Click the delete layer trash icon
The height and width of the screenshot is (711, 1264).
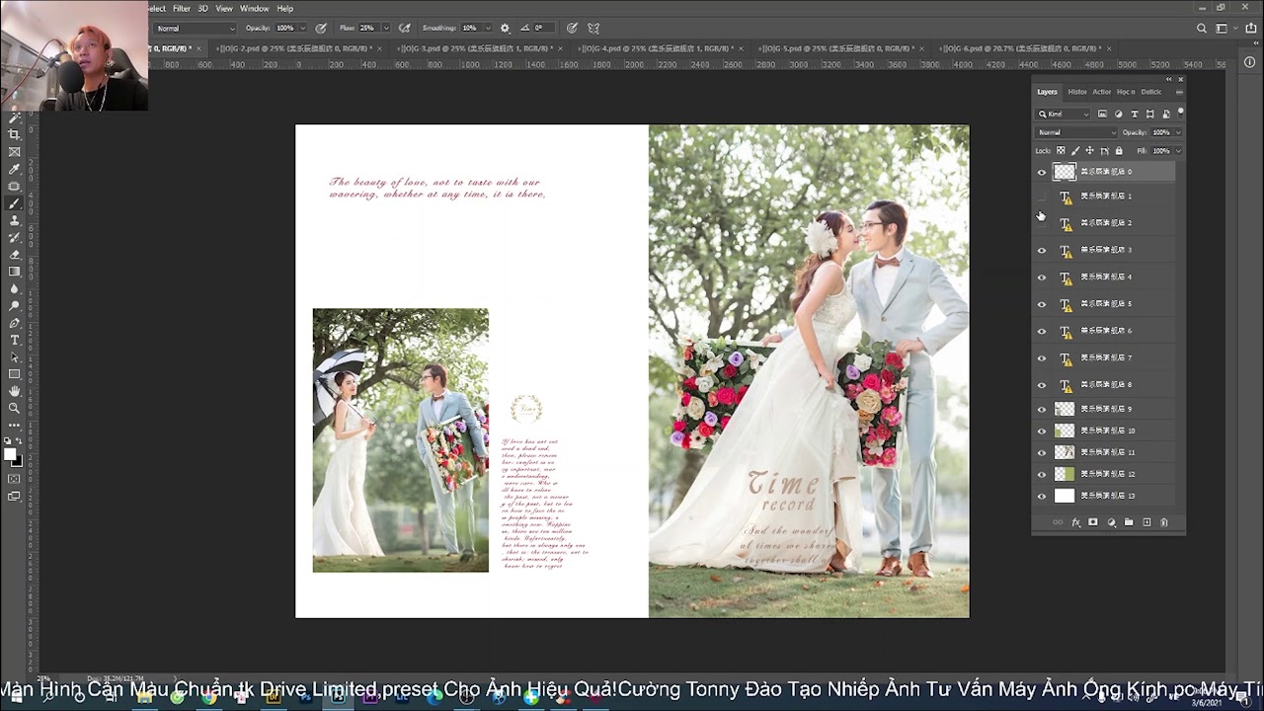pyautogui.click(x=1164, y=522)
